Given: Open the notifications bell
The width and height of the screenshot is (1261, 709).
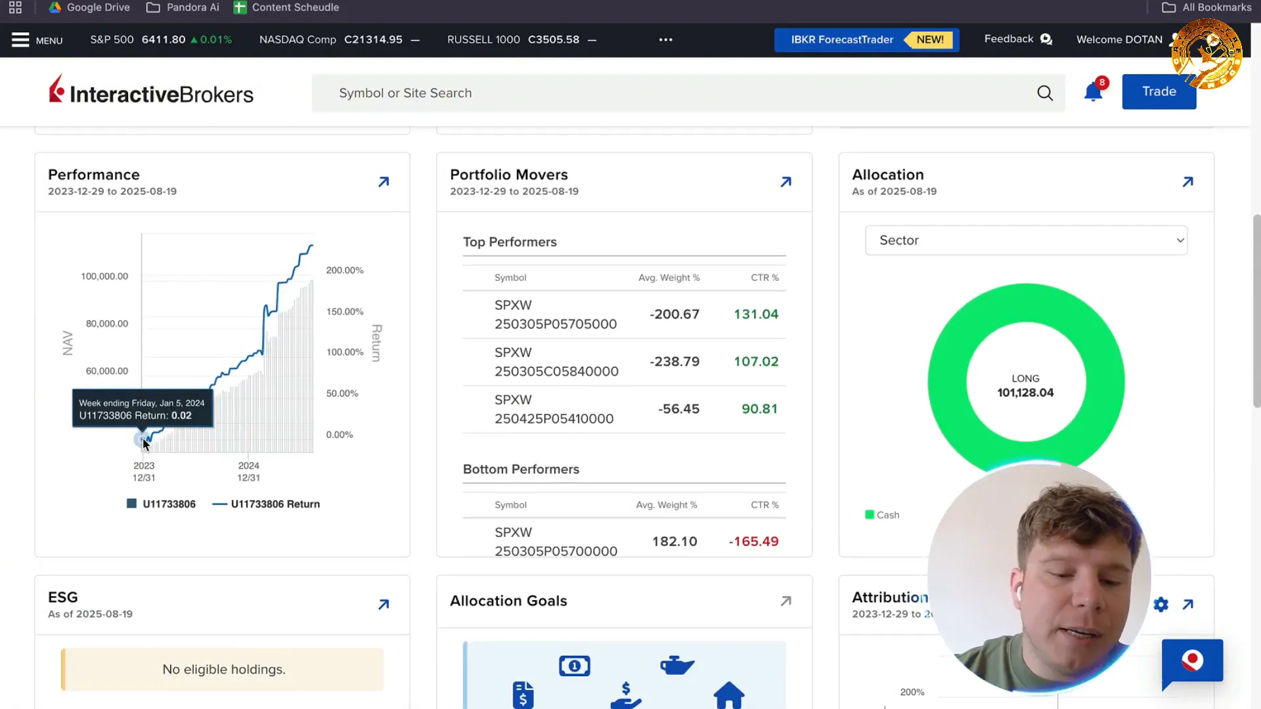Looking at the screenshot, I should tap(1094, 92).
